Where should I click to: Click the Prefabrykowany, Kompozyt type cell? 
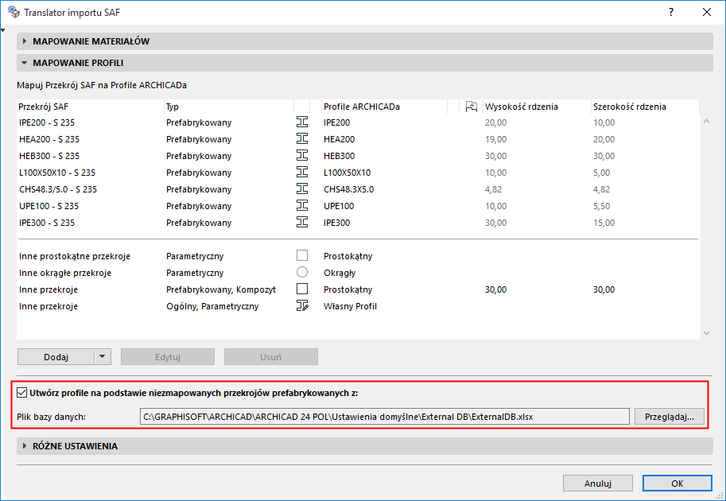tap(221, 289)
